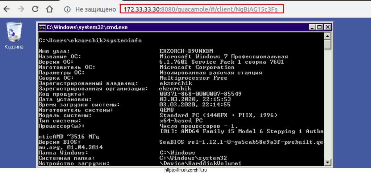This screenshot has height=173, width=371.
Task: Reload the Guacamole page
Action: pyautogui.click(x=35, y=9)
